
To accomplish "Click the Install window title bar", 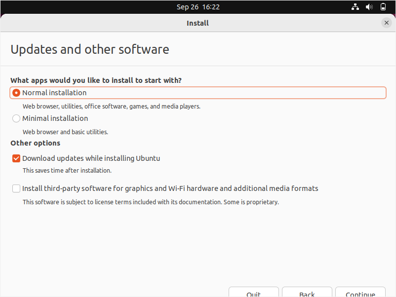I will pyautogui.click(x=198, y=23).
